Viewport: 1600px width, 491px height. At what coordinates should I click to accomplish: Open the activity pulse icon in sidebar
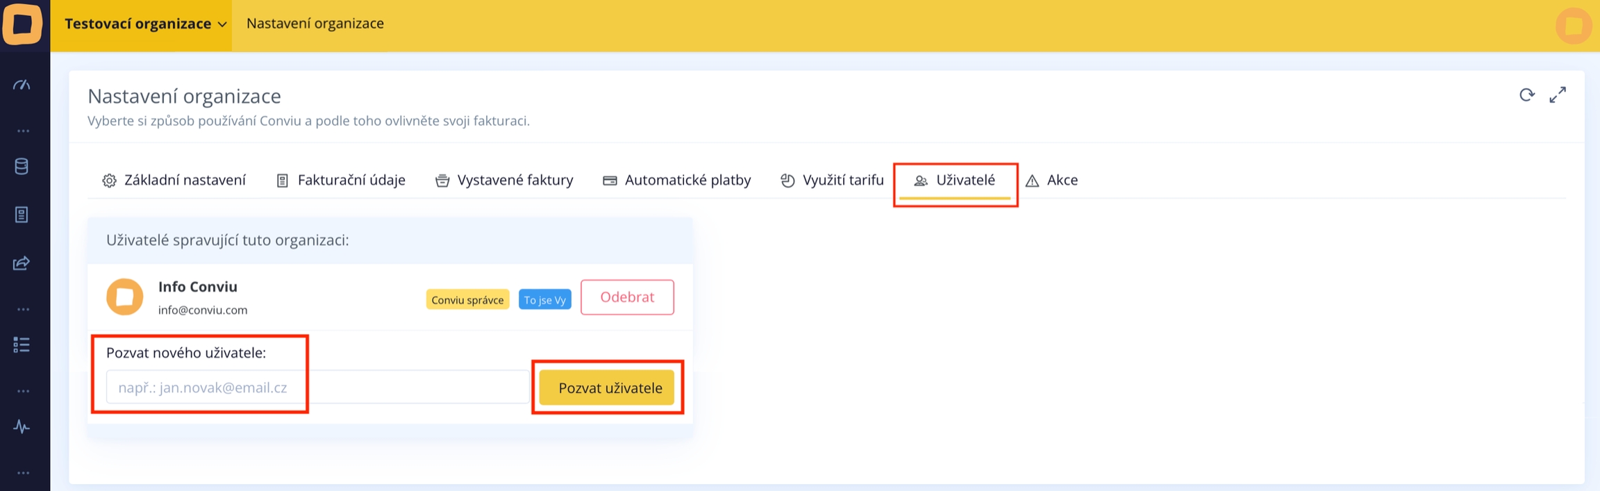(22, 426)
